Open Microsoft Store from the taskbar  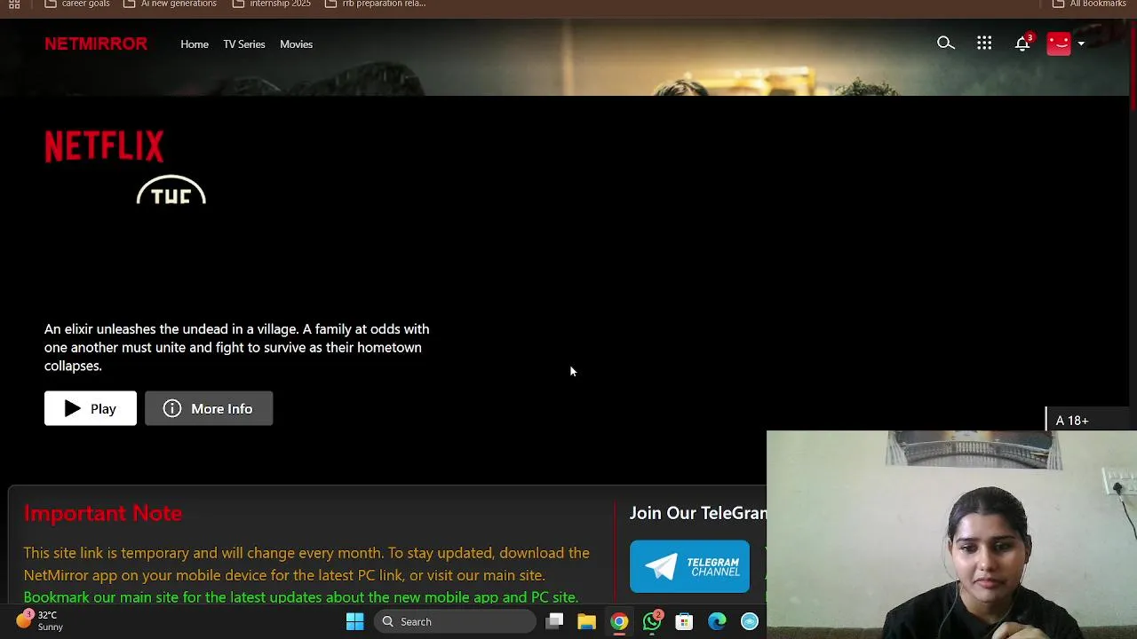click(x=684, y=621)
